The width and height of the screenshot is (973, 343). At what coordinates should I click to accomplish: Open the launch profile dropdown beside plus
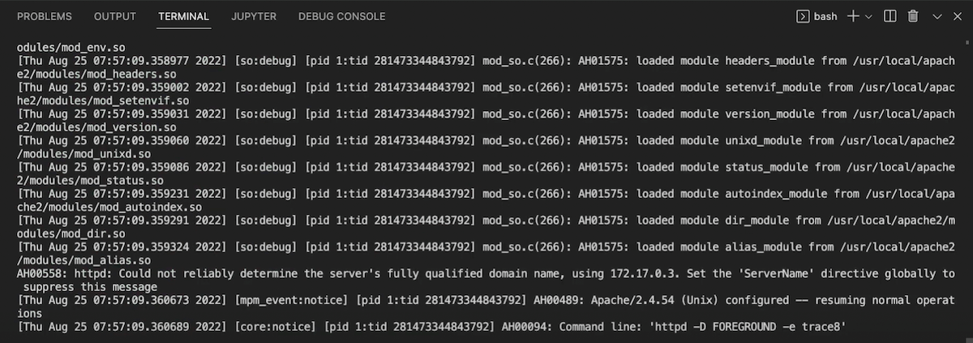868,16
